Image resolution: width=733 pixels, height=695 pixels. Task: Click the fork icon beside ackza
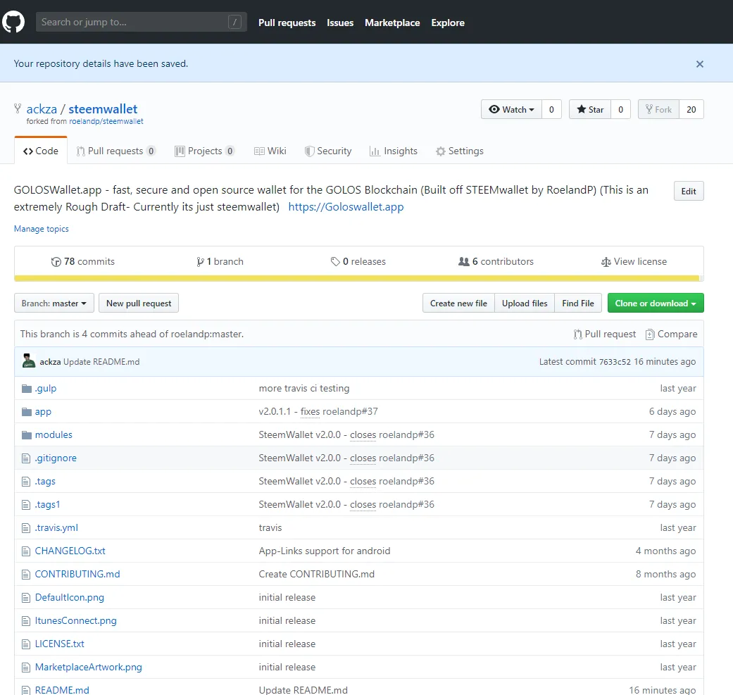(x=18, y=108)
